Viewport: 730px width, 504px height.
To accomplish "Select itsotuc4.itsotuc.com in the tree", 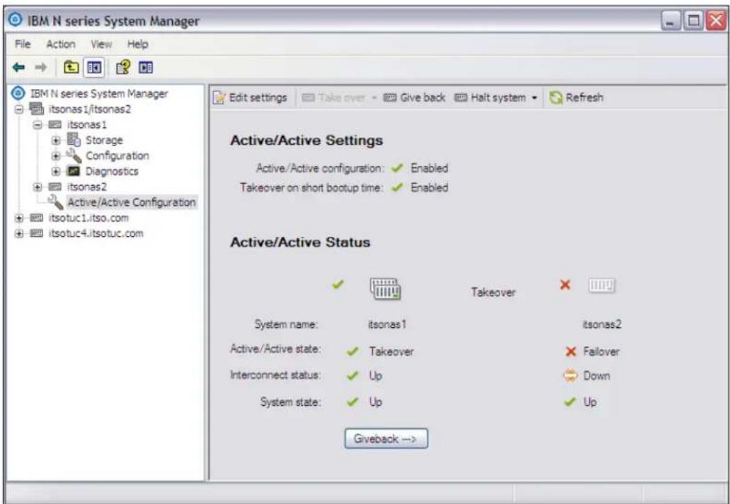I will [x=95, y=233].
